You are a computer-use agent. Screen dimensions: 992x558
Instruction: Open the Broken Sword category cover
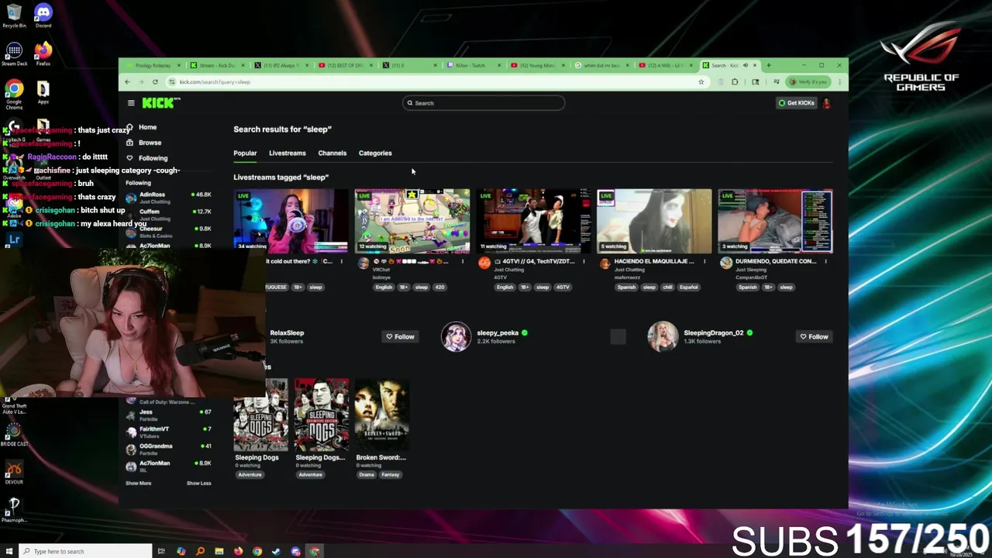click(382, 415)
